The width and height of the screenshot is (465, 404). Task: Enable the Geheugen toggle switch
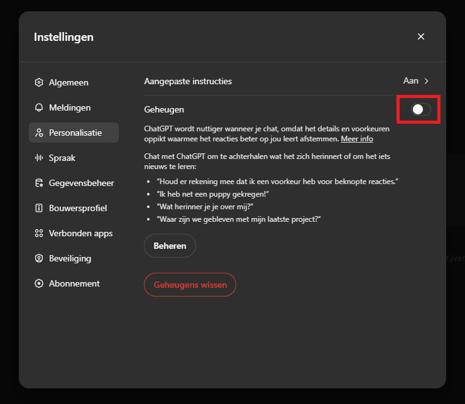pos(420,109)
